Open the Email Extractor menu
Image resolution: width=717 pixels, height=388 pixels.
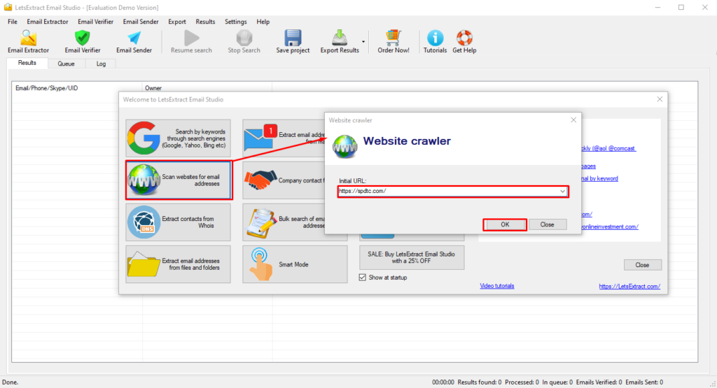[x=46, y=22]
